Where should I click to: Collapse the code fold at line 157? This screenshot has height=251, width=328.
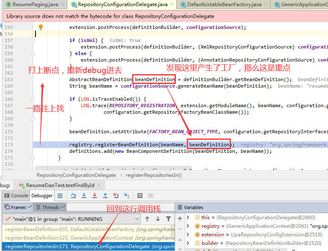pyautogui.click(x=33, y=40)
